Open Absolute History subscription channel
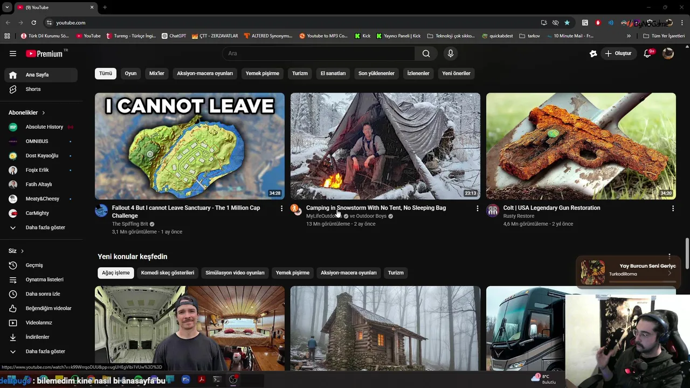690x388 pixels. [41, 127]
